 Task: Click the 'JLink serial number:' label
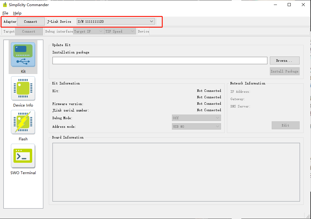tap(71, 110)
